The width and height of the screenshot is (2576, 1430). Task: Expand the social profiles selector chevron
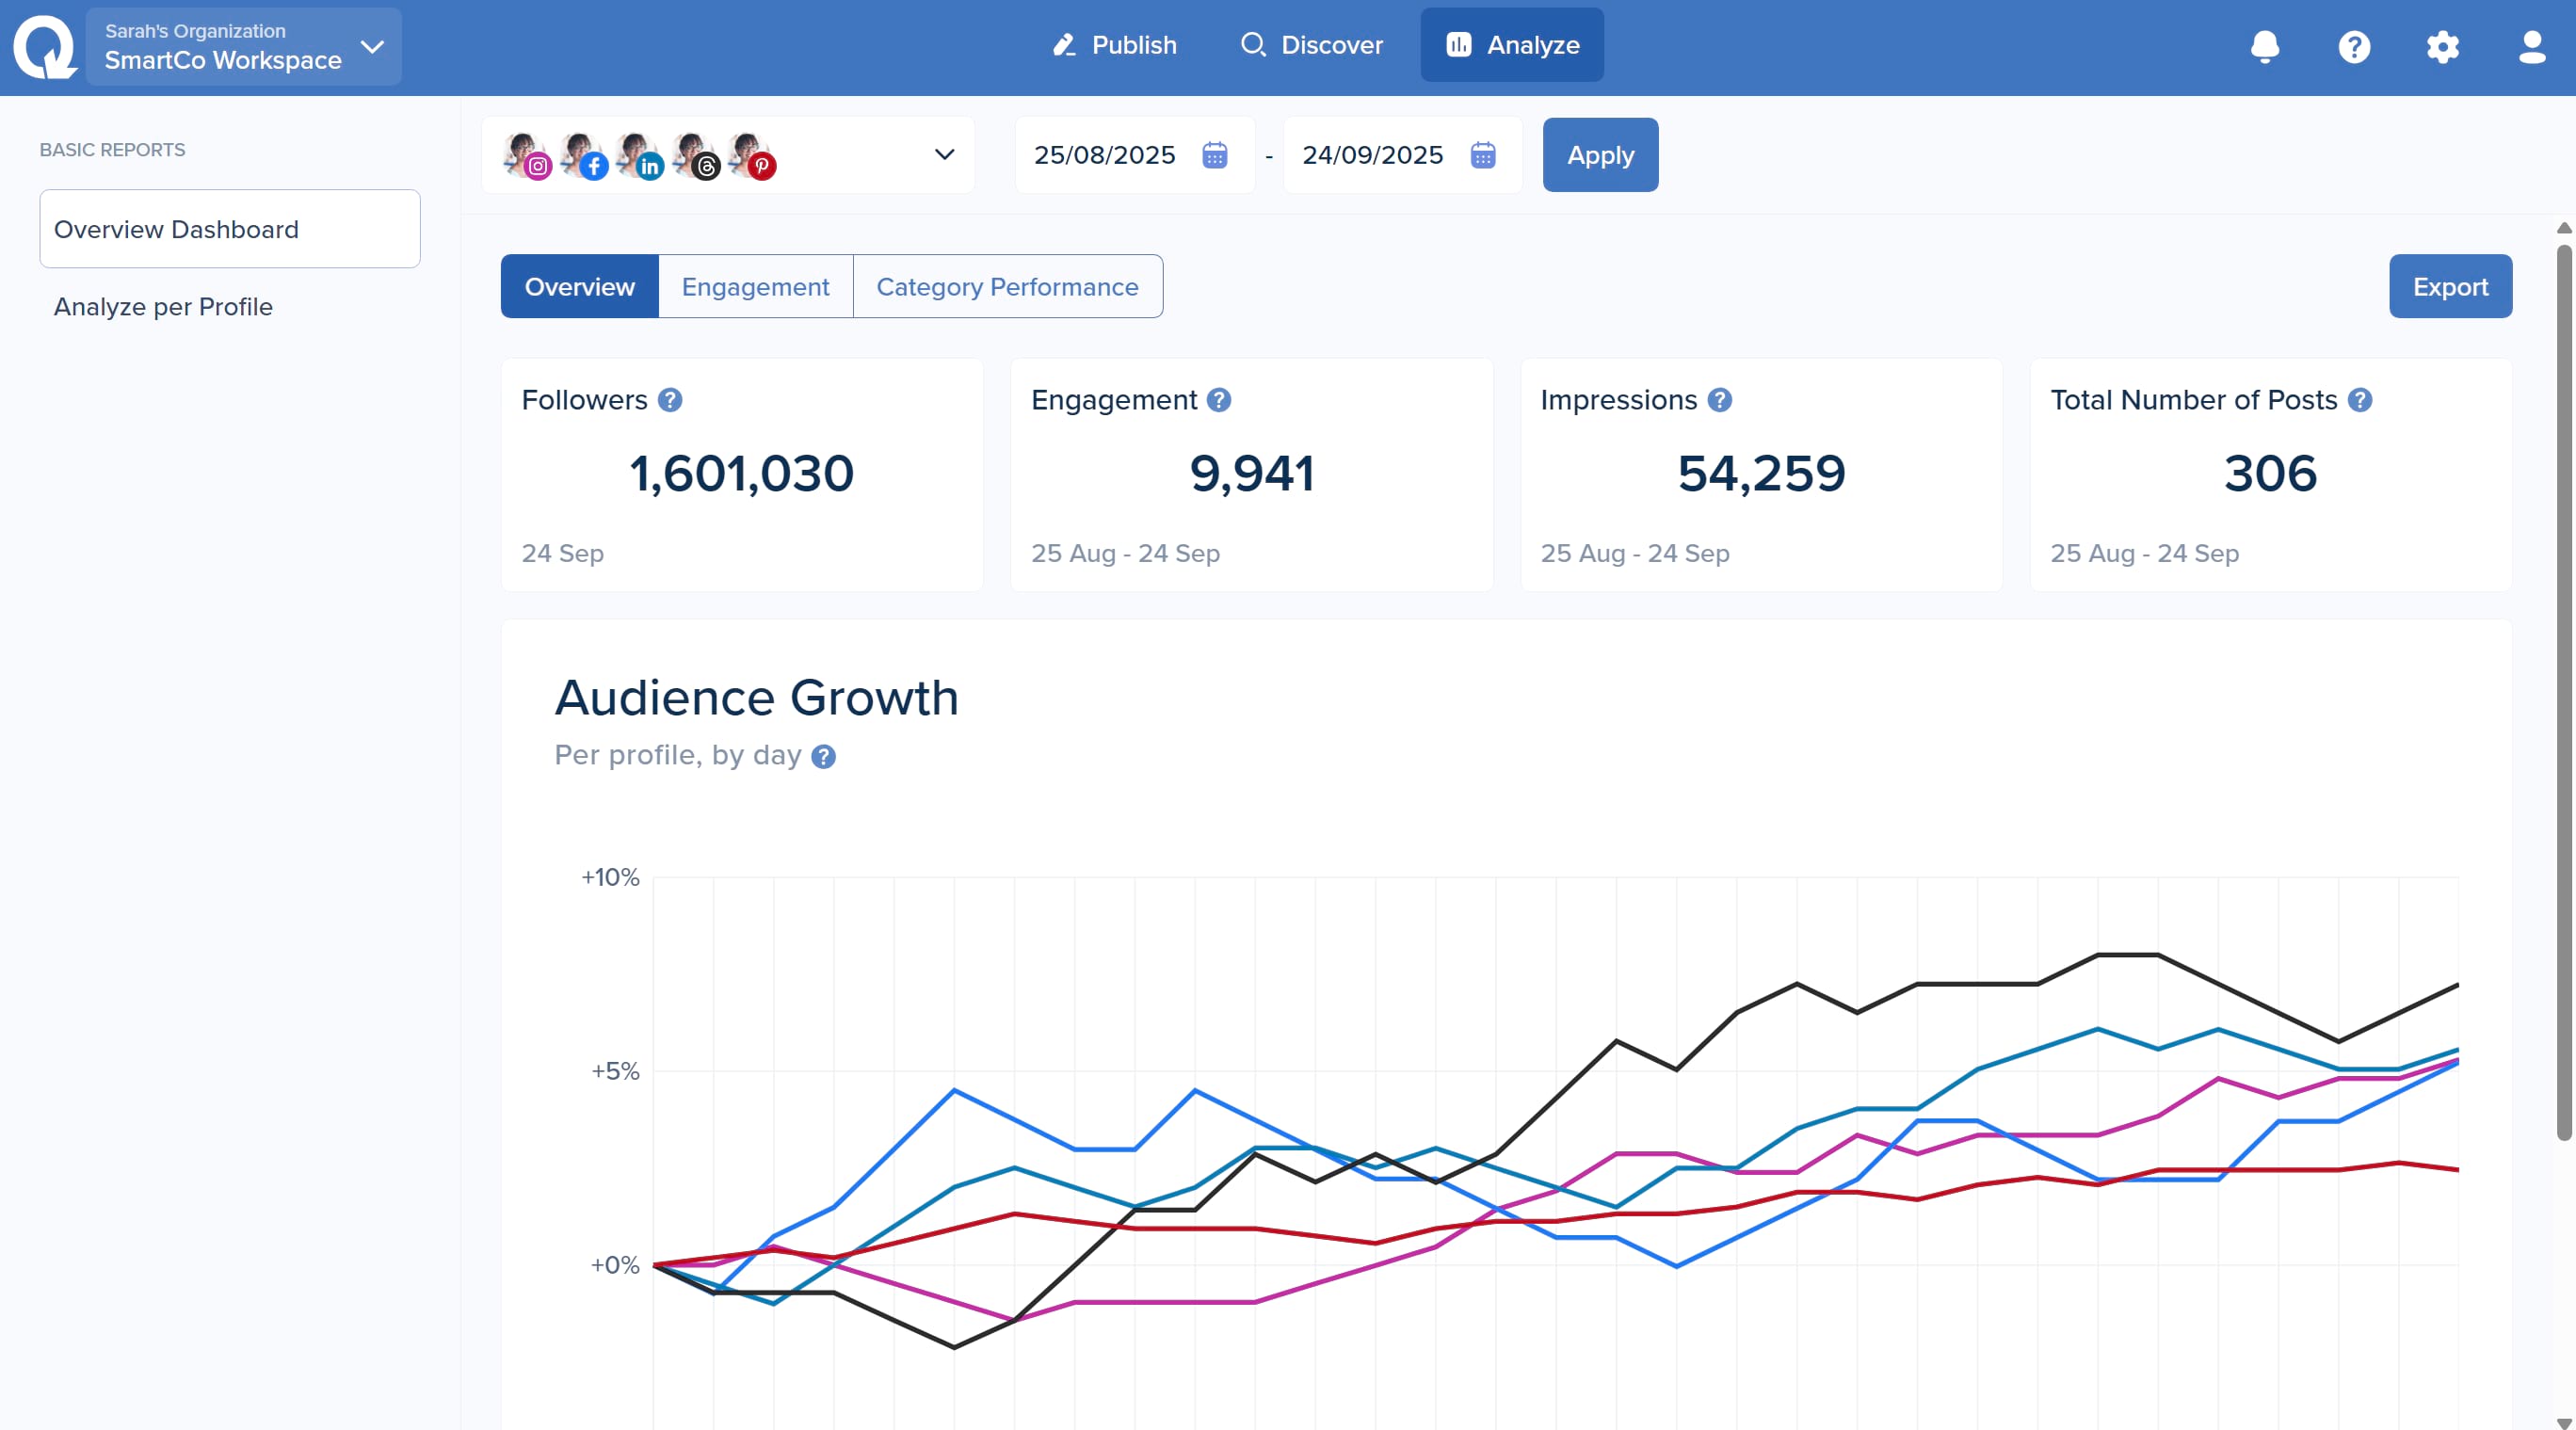(x=944, y=154)
